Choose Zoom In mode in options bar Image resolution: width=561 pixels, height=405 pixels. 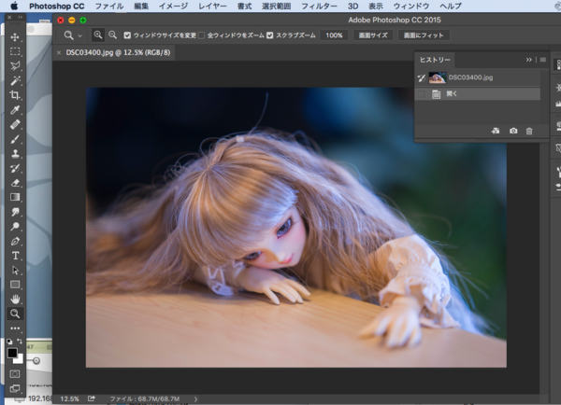[97, 35]
